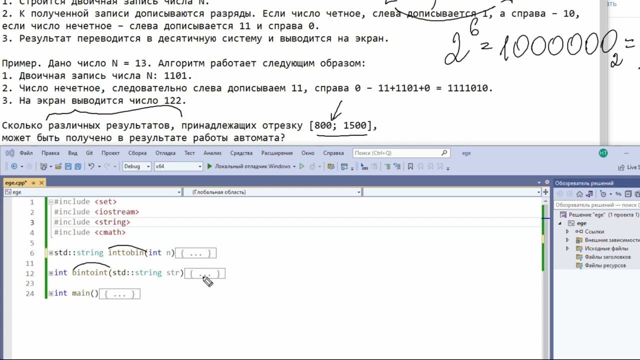Viewport: 640px width, 360px height.
Task: Save ege.cpp with the single floppy icon
Action: click(x=68, y=166)
